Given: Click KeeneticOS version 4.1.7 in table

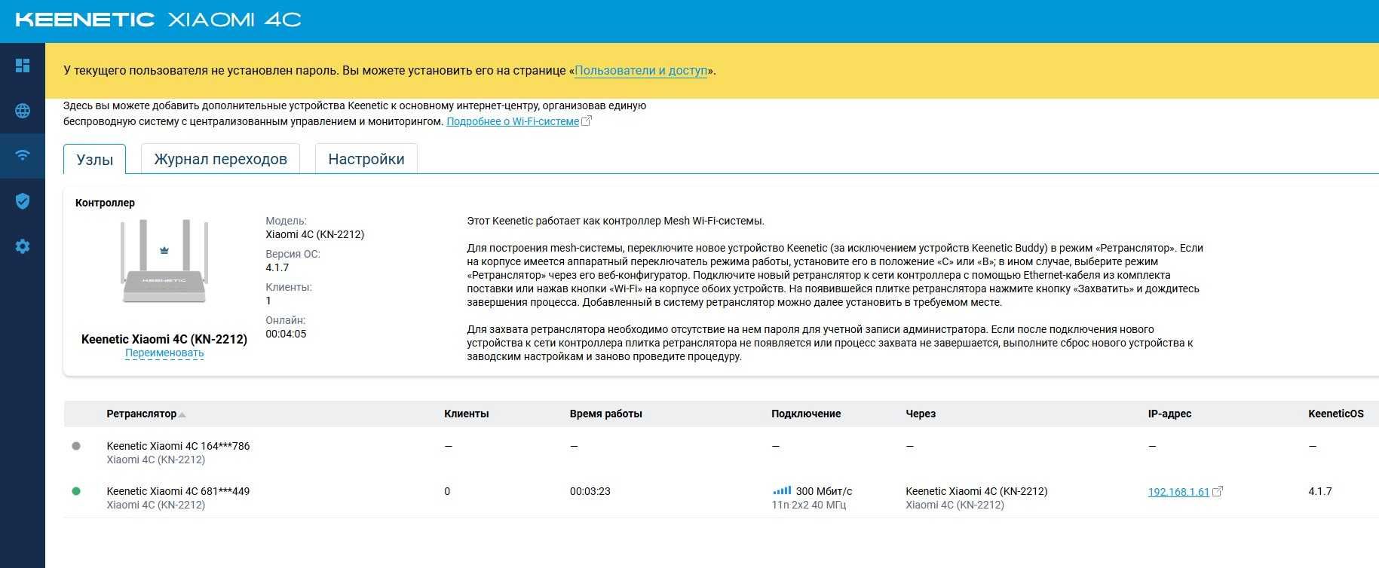Looking at the screenshot, I should click(x=1320, y=491).
